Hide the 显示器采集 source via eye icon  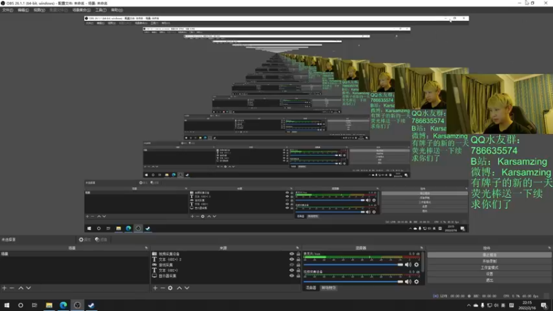(x=292, y=276)
